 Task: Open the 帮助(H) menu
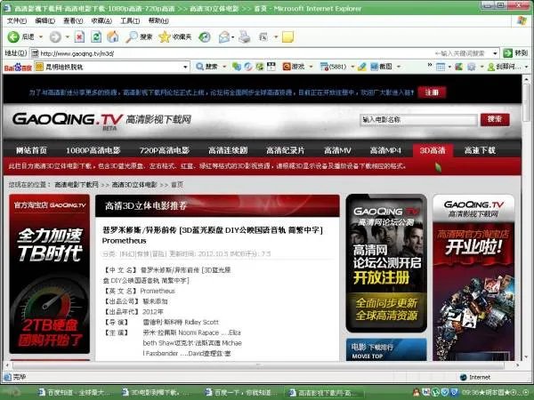tap(158, 20)
